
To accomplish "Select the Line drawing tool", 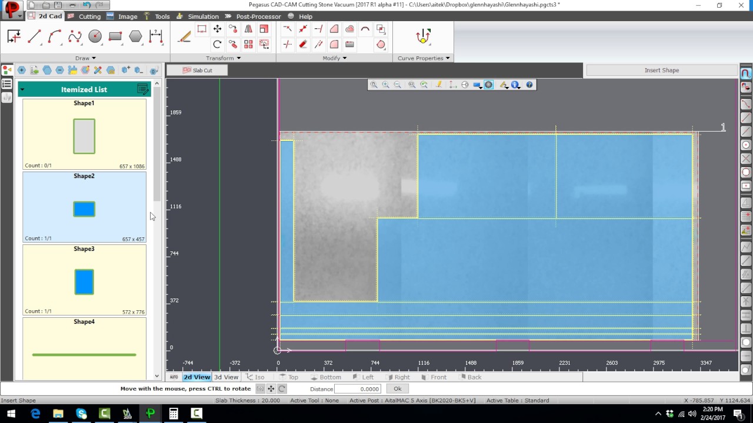I will pos(34,36).
